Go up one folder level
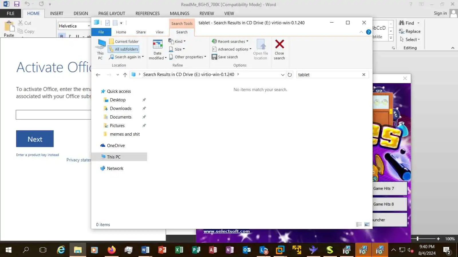 [125, 75]
